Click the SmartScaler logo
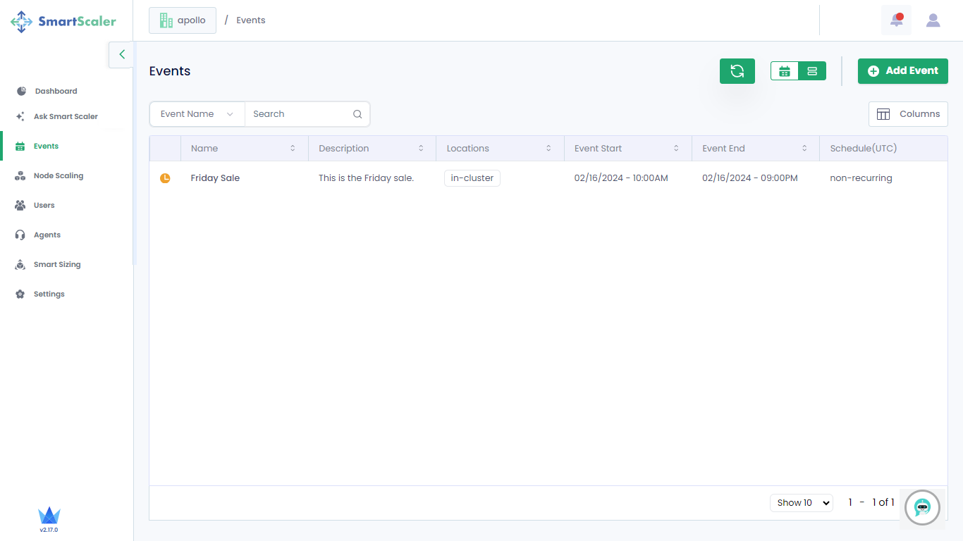963x541 pixels. (x=63, y=21)
